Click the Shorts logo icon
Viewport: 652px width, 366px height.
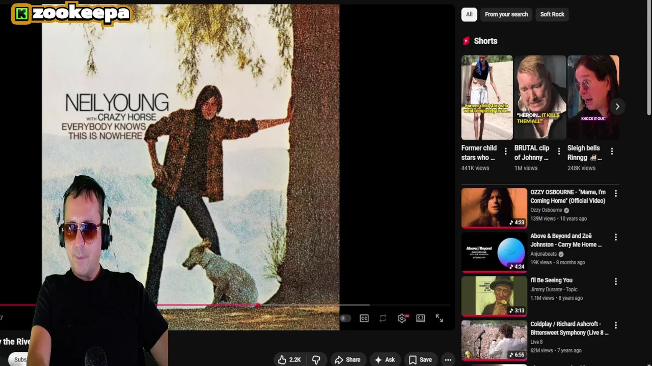click(466, 41)
